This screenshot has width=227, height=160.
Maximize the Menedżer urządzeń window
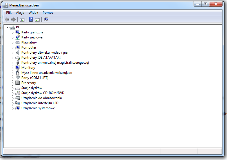pyautogui.click(x=205, y=4)
